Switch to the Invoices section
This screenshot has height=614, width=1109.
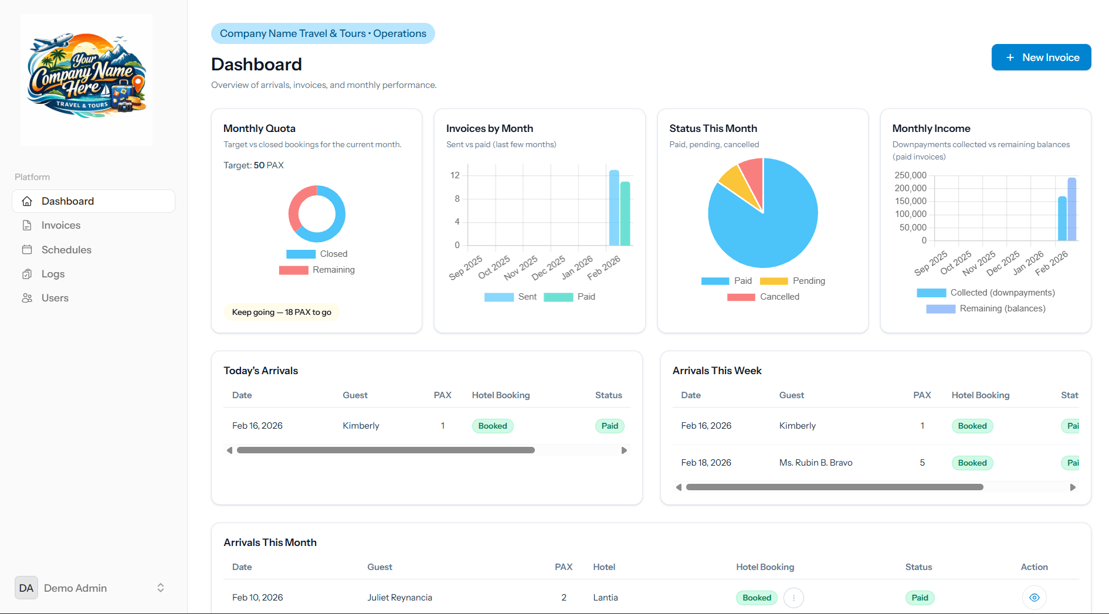coord(61,225)
